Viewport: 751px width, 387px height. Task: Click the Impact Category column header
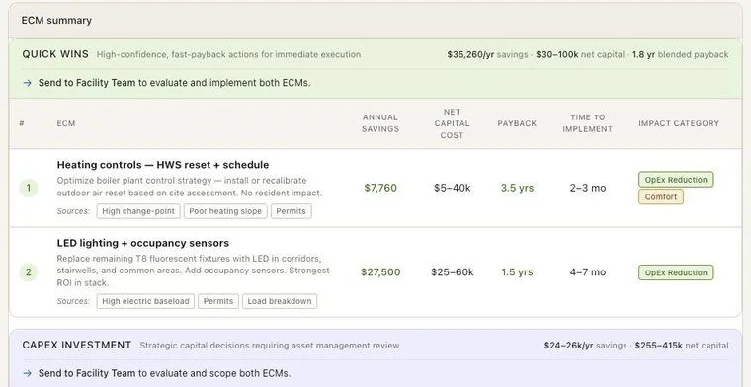[679, 123]
